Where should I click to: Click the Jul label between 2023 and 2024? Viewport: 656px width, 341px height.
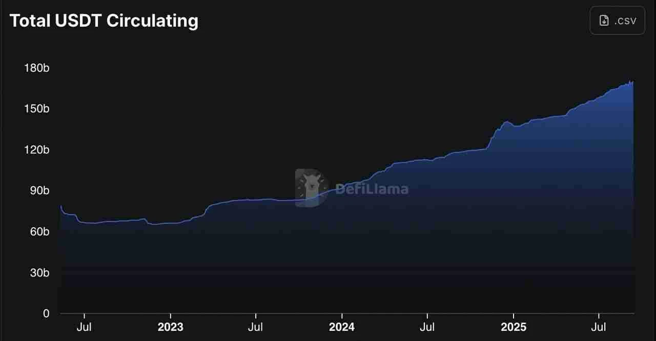pos(255,327)
